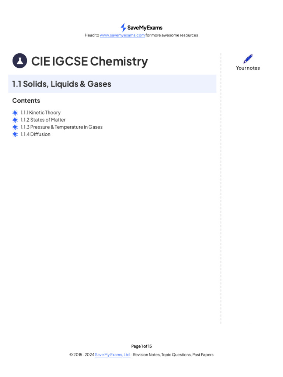Click the 1.1 Solids, Liquids & Gases heading
The width and height of the screenshot is (283, 377).
pyautogui.click(x=62, y=84)
